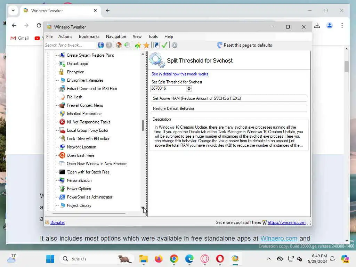Open the File menu
The height and width of the screenshot is (267, 356).
(49, 36)
